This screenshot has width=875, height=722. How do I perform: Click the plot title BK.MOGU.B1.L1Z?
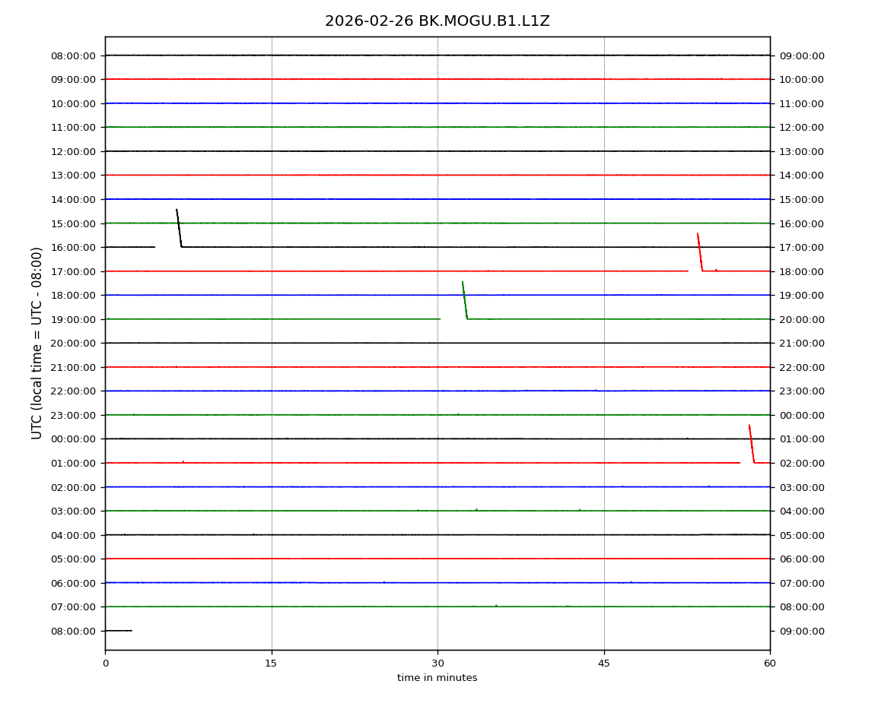pyautogui.click(x=437, y=21)
